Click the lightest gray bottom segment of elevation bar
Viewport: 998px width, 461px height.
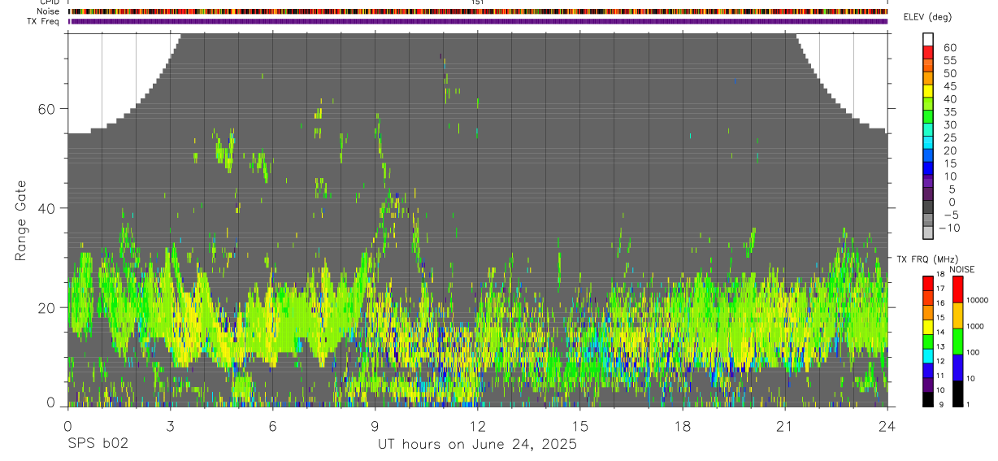pos(928,233)
